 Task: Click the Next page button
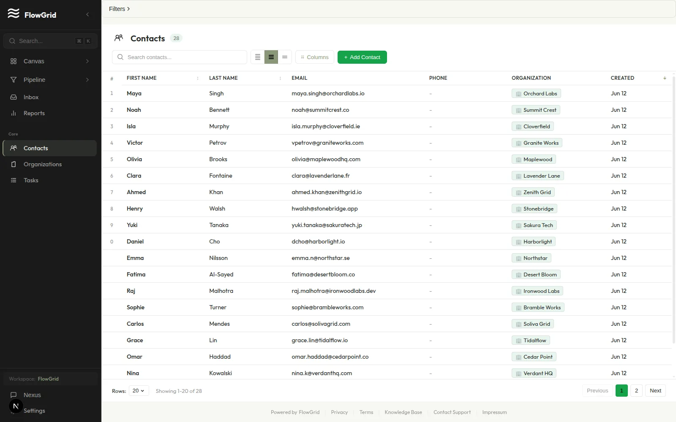655,391
